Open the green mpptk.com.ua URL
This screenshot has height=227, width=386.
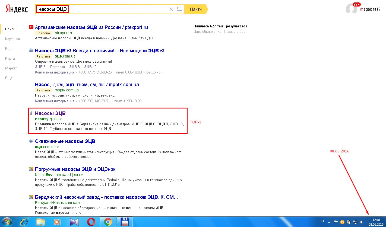point(67,90)
